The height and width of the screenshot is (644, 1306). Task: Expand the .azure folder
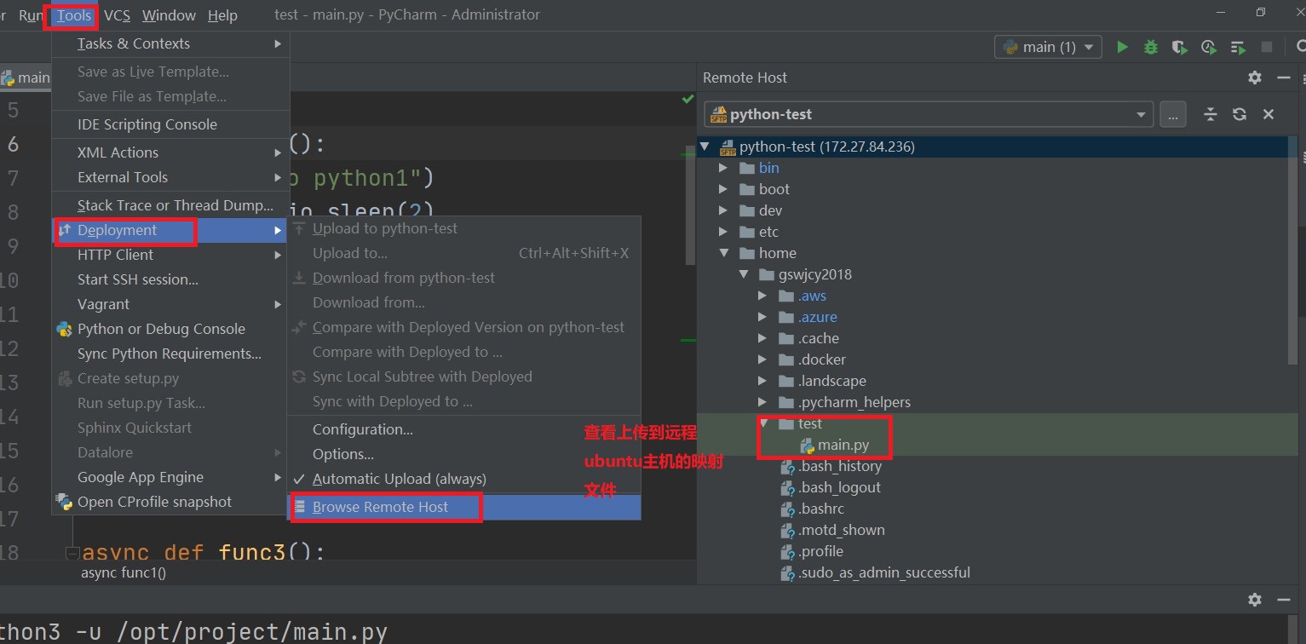point(763,317)
